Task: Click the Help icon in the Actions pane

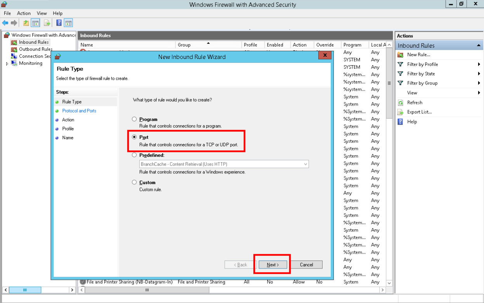Action: coord(401,122)
